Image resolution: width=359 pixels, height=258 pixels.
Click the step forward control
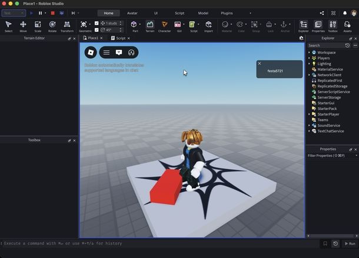(x=73, y=13)
